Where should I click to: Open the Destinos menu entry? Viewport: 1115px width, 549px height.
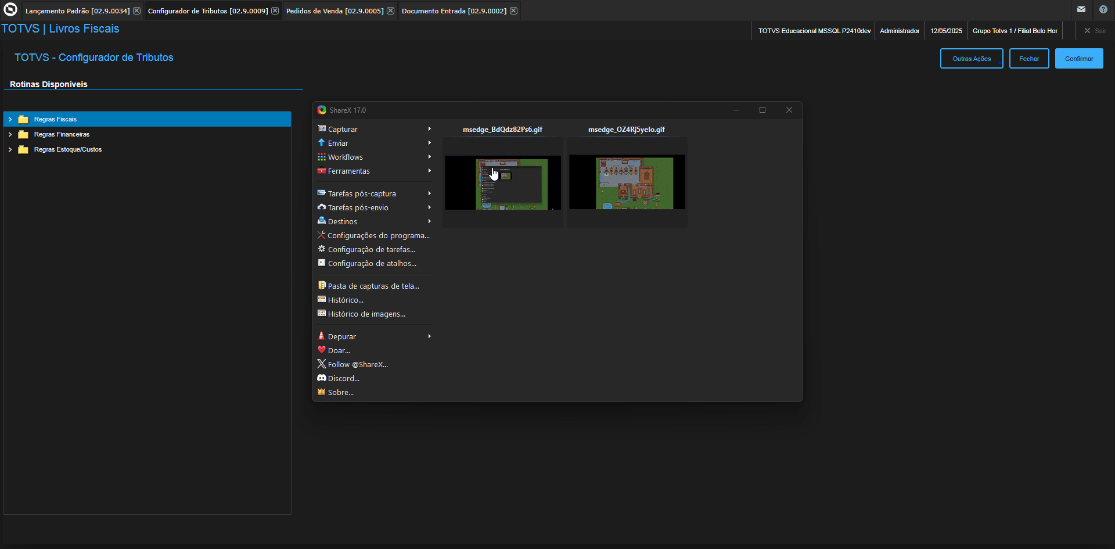coord(375,221)
